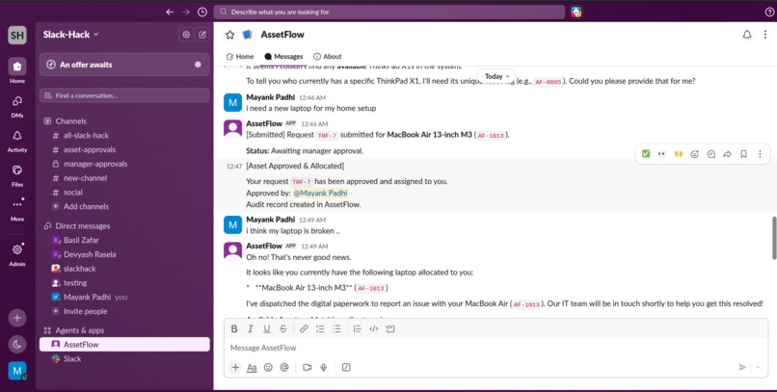Open send options dropdown arrow
Viewport: 777px width, 392px height.
(x=758, y=367)
